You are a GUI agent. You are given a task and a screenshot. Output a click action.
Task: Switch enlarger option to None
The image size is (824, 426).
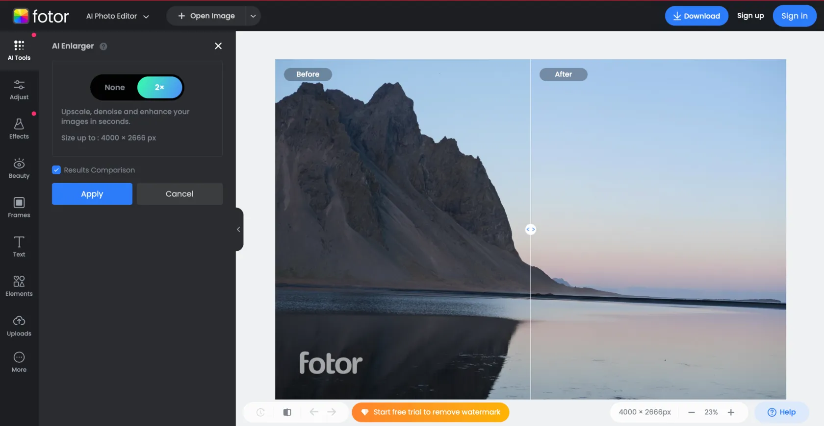click(115, 88)
